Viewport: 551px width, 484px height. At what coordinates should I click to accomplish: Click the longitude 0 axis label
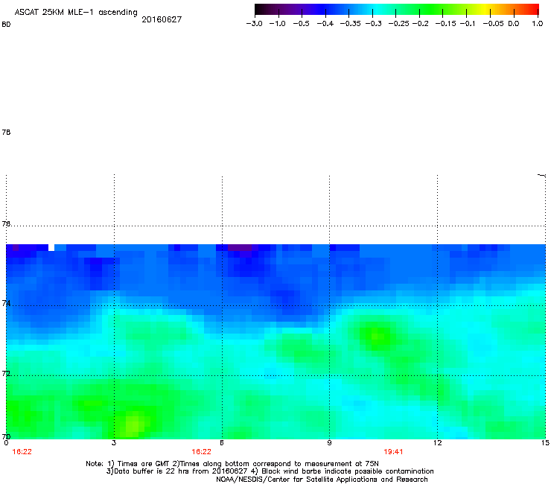(x=6, y=443)
